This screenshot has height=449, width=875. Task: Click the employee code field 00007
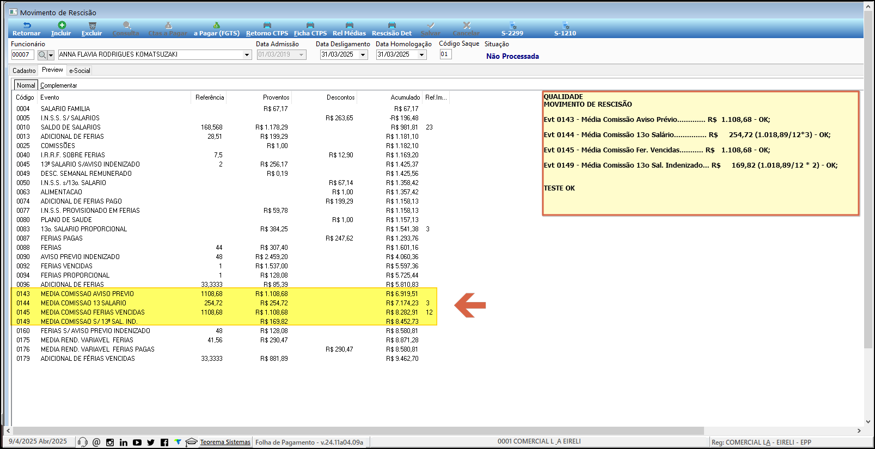point(23,54)
